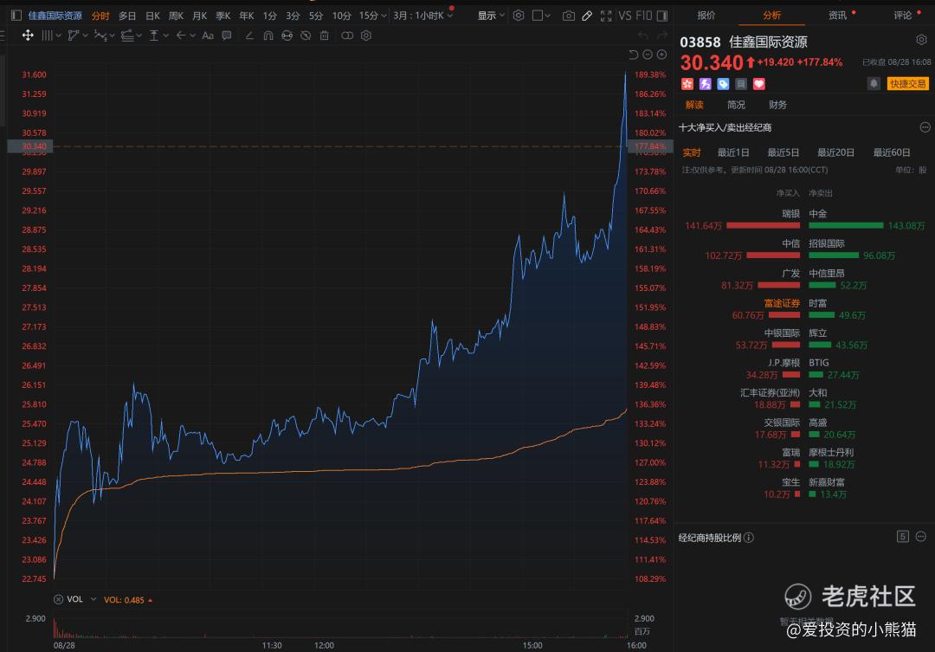Close the VOL indicator panel
This screenshot has height=652, width=935.
(x=59, y=599)
